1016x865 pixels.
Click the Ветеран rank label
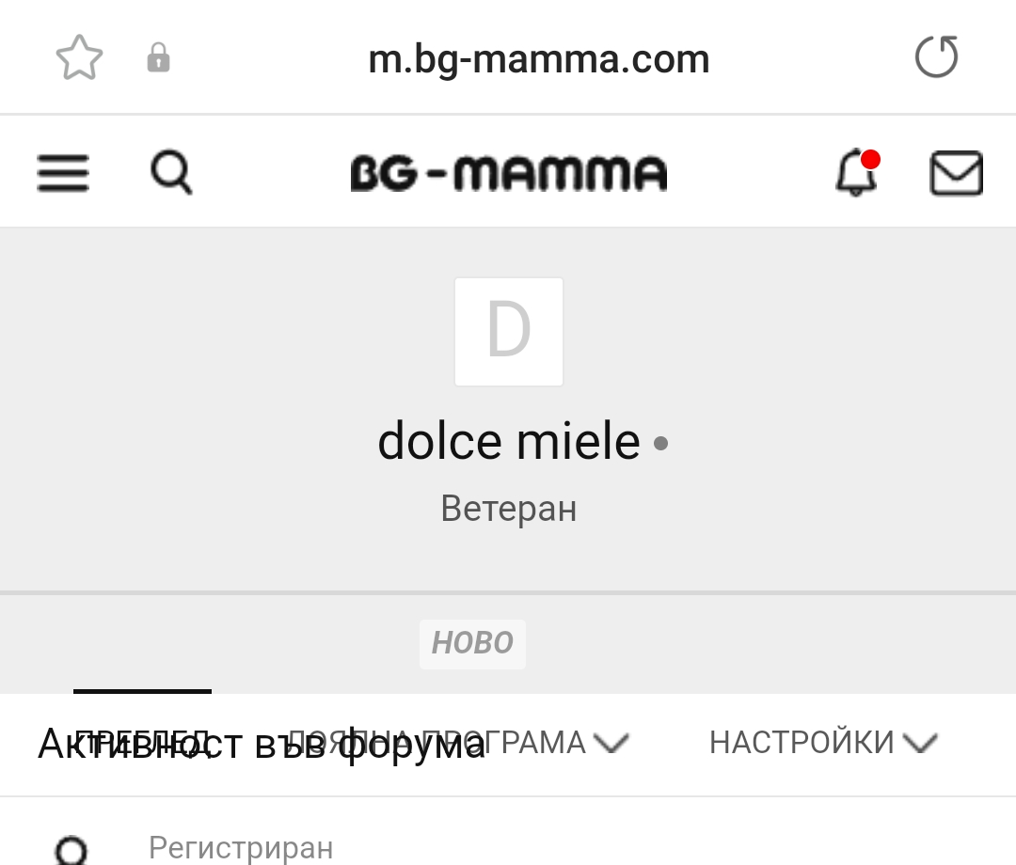(508, 509)
